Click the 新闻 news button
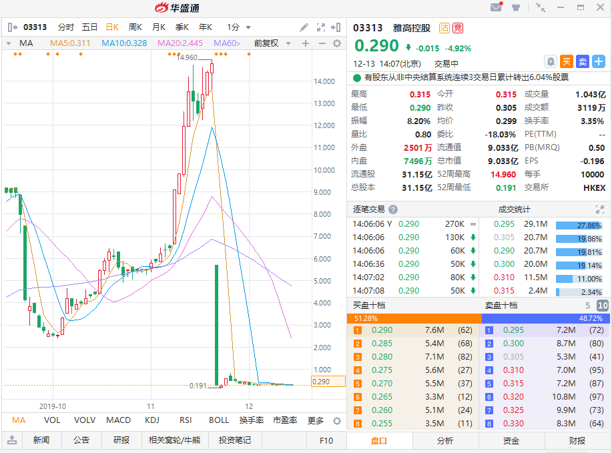The width and height of the screenshot is (612, 453). (x=41, y=440)
